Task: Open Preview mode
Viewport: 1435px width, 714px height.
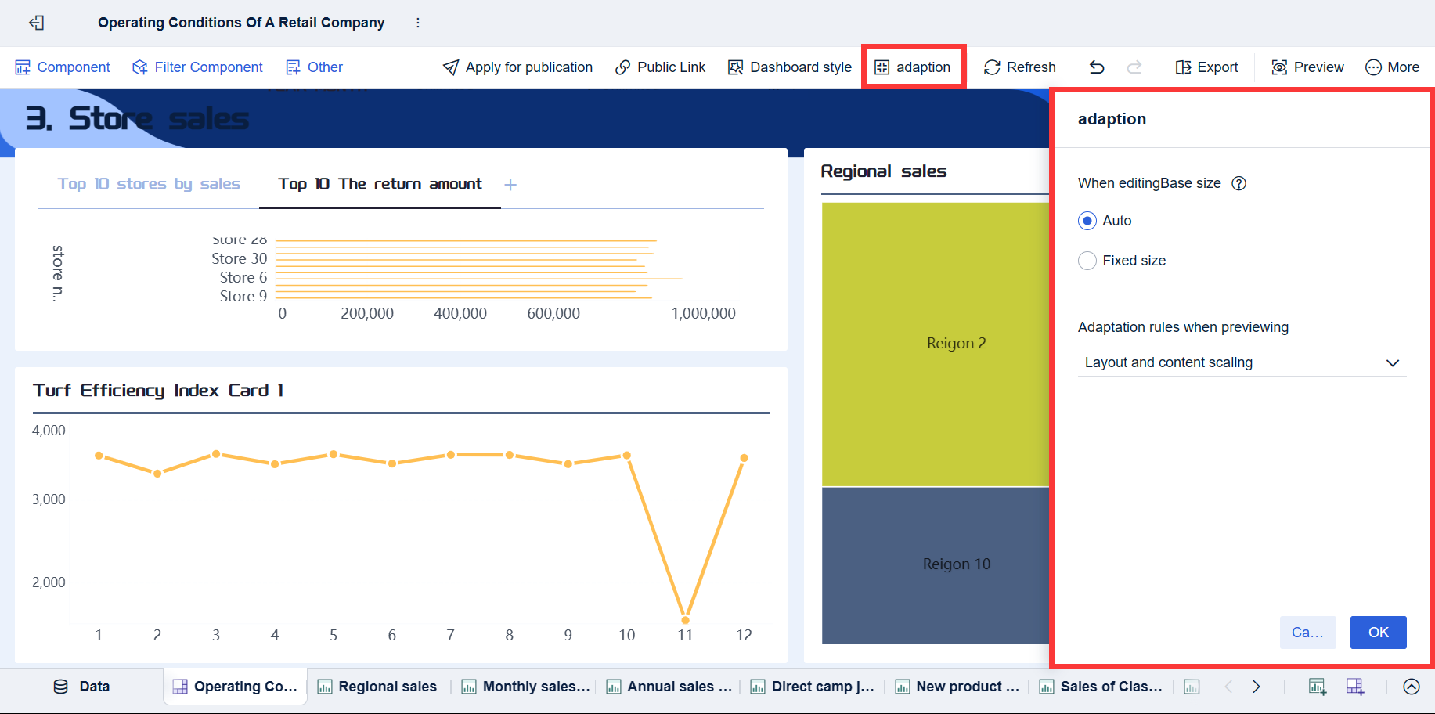Action: pyautogui.click(x=1279, y=67)
